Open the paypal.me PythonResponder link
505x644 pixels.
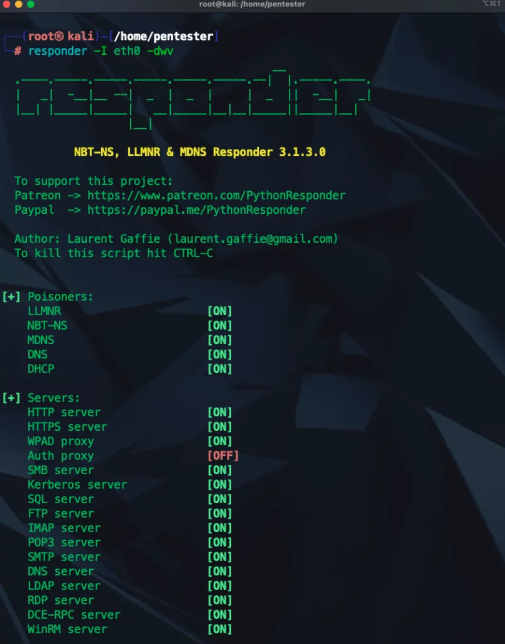point(197,210)
